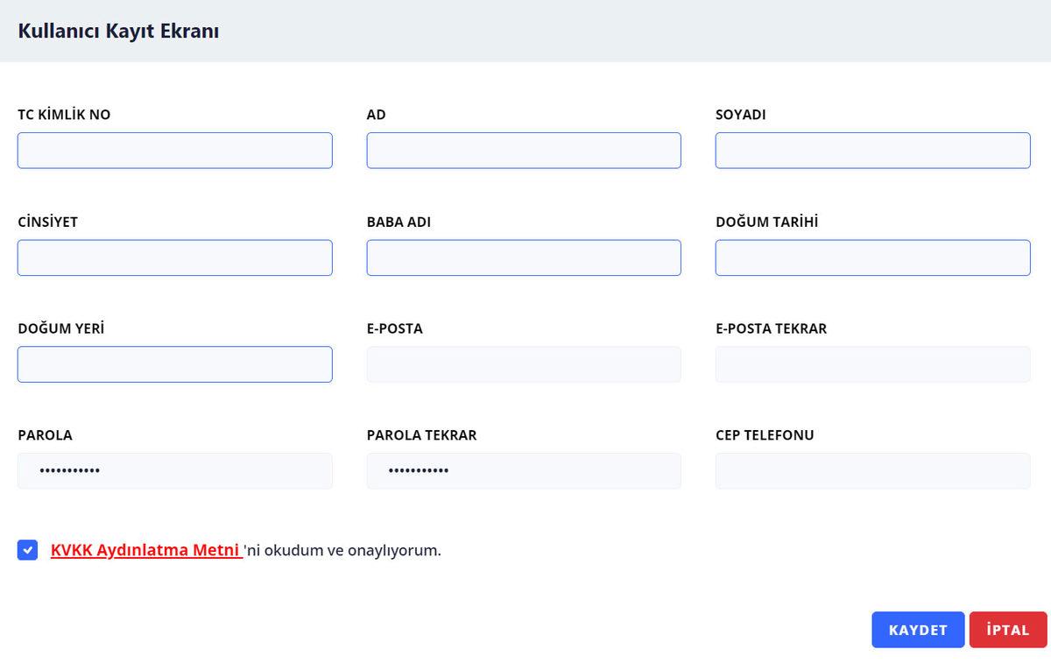
Task: Click the Soyadı input field
Action: point(872,151)
